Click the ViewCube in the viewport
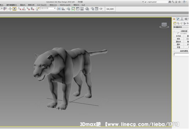The image size is (189, 130). [x=164, y=25]
